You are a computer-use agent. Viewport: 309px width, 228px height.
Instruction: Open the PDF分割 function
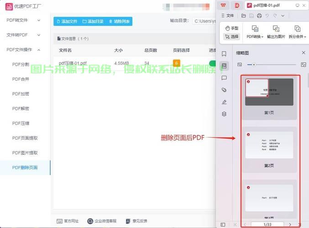21,64
